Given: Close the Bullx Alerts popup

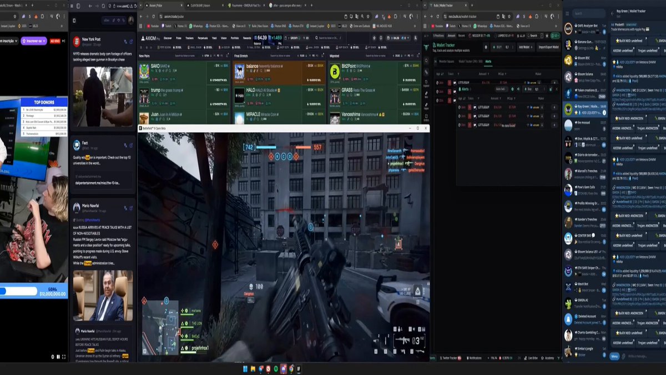Looking at the screenshot, I should point(556,89).
